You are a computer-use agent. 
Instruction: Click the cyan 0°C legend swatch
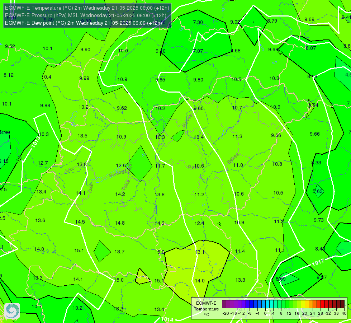267,304
